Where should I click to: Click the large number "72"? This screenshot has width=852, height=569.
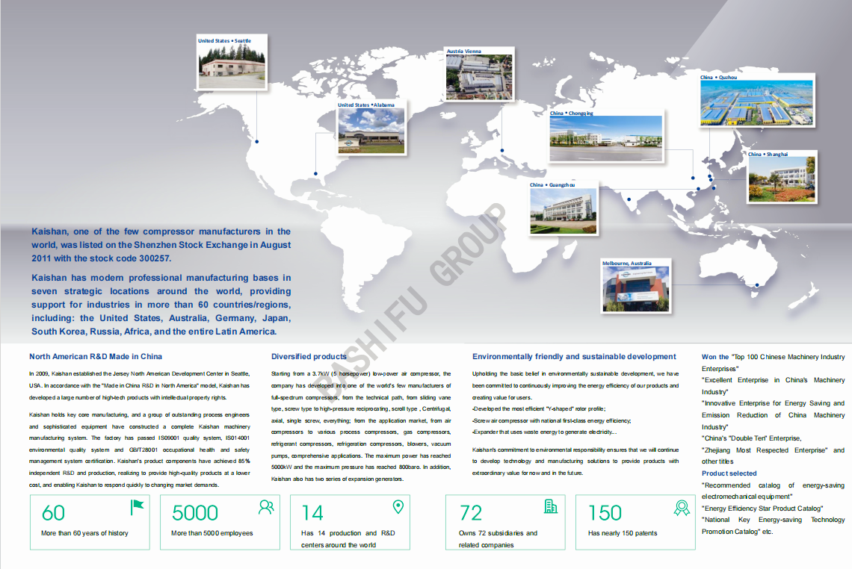(x=471, y=513)
